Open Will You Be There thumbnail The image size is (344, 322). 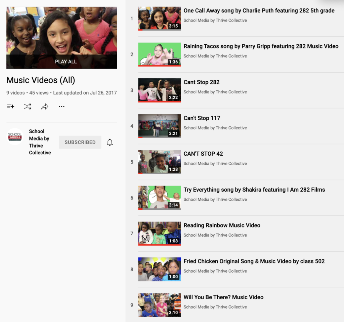[x=160, y=305]
